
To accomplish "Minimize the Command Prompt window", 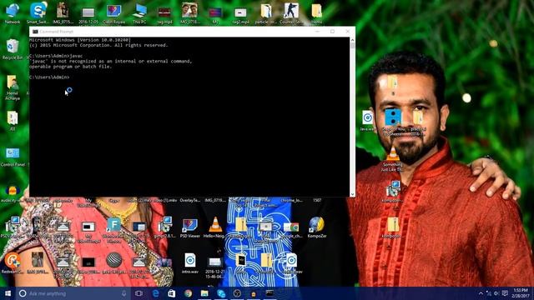I will (x=317, y=32).
